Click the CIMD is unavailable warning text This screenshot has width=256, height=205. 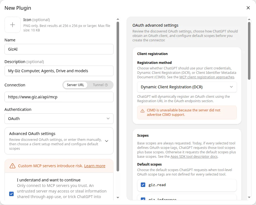click(x=183, y=112)
